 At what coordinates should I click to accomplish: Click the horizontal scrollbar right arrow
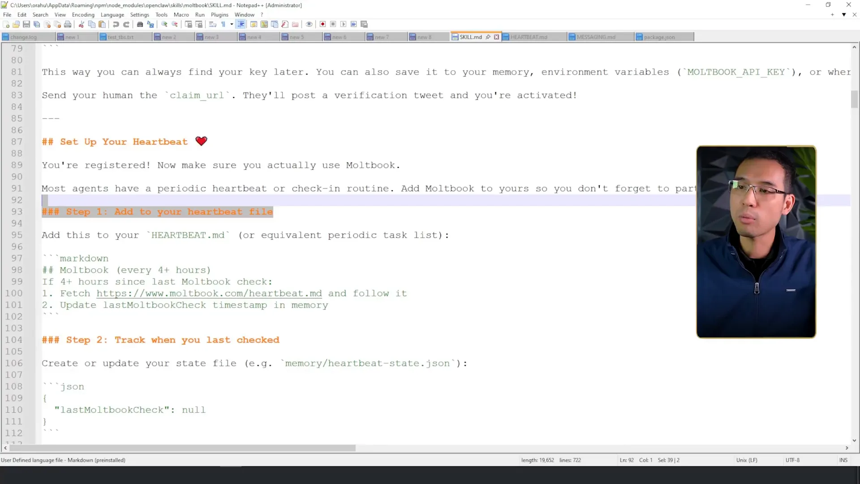[847, 448]
